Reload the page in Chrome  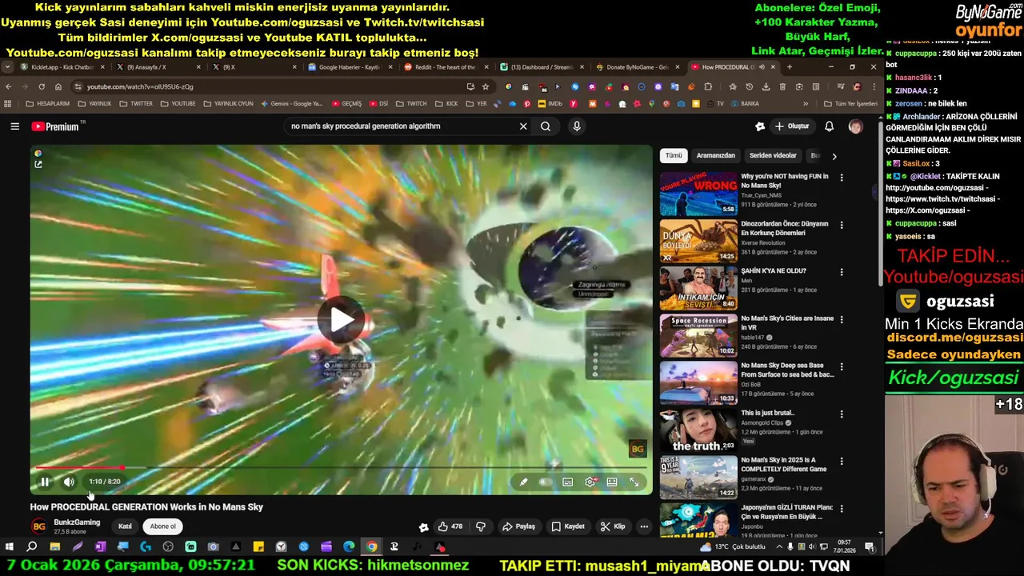[42, 86]
